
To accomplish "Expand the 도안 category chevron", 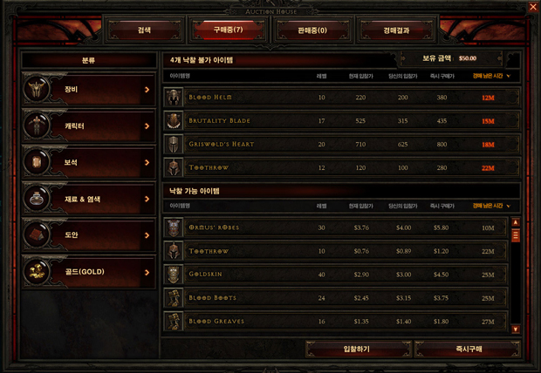I will [x=147, y=235].
